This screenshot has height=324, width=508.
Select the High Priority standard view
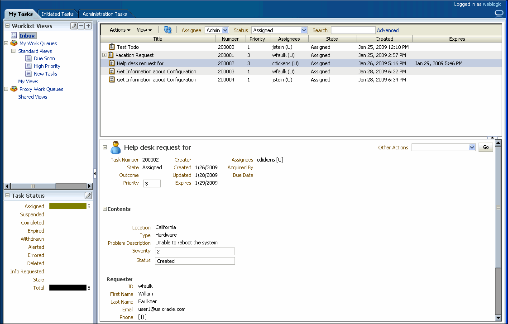[47, 66]
